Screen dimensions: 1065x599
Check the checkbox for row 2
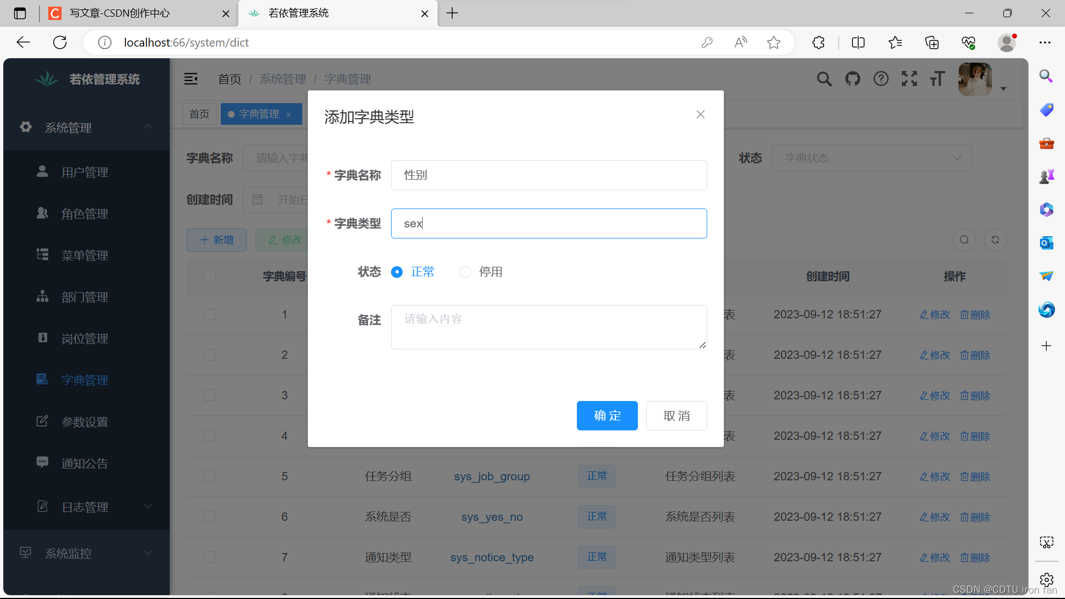tap(209, 354)
